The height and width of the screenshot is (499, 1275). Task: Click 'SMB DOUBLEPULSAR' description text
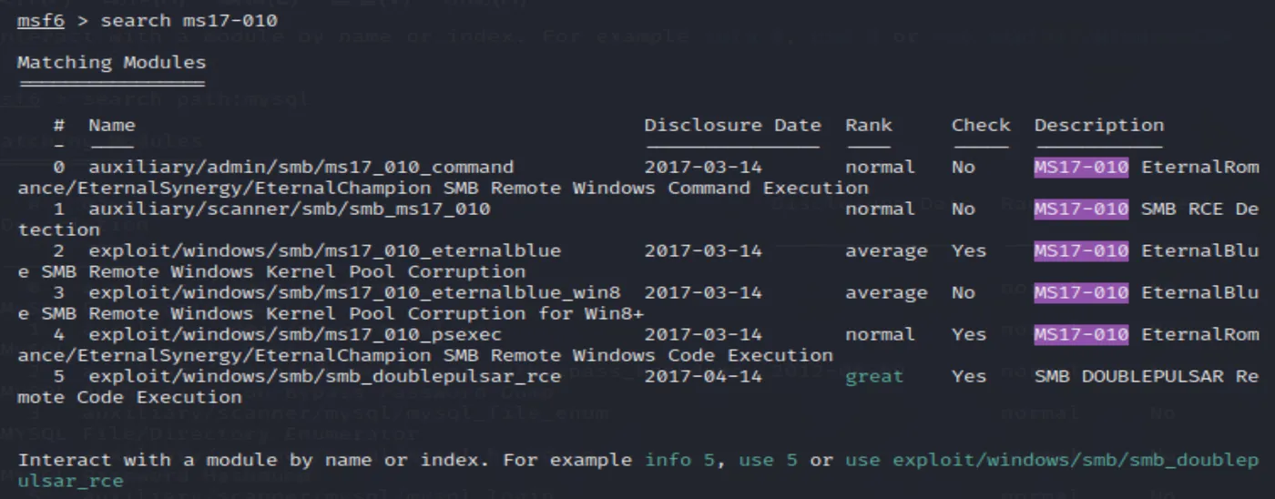[x=1129, y=377]
